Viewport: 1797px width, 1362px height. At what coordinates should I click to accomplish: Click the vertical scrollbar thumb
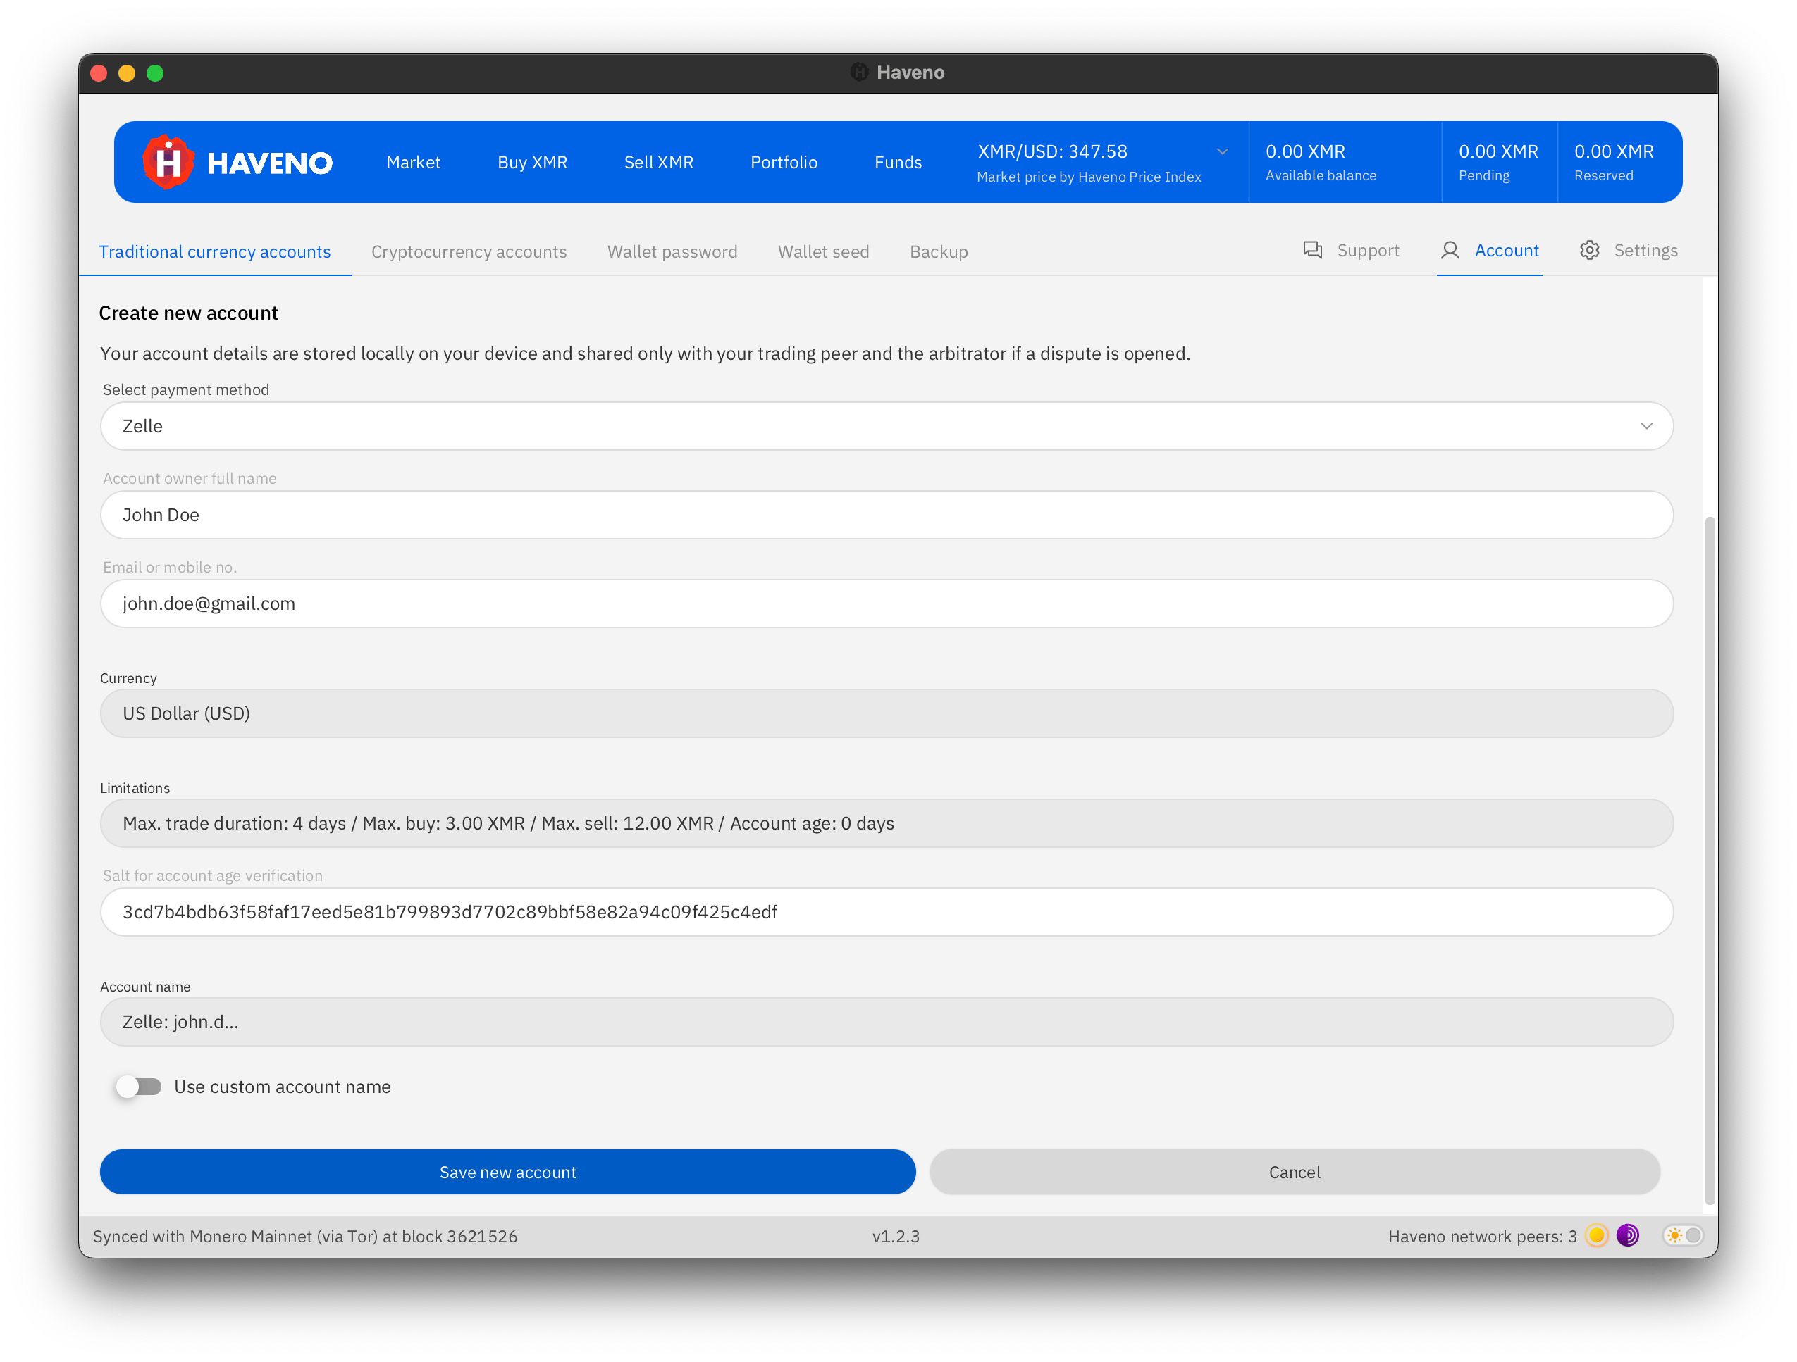[x=1709, y=861]
